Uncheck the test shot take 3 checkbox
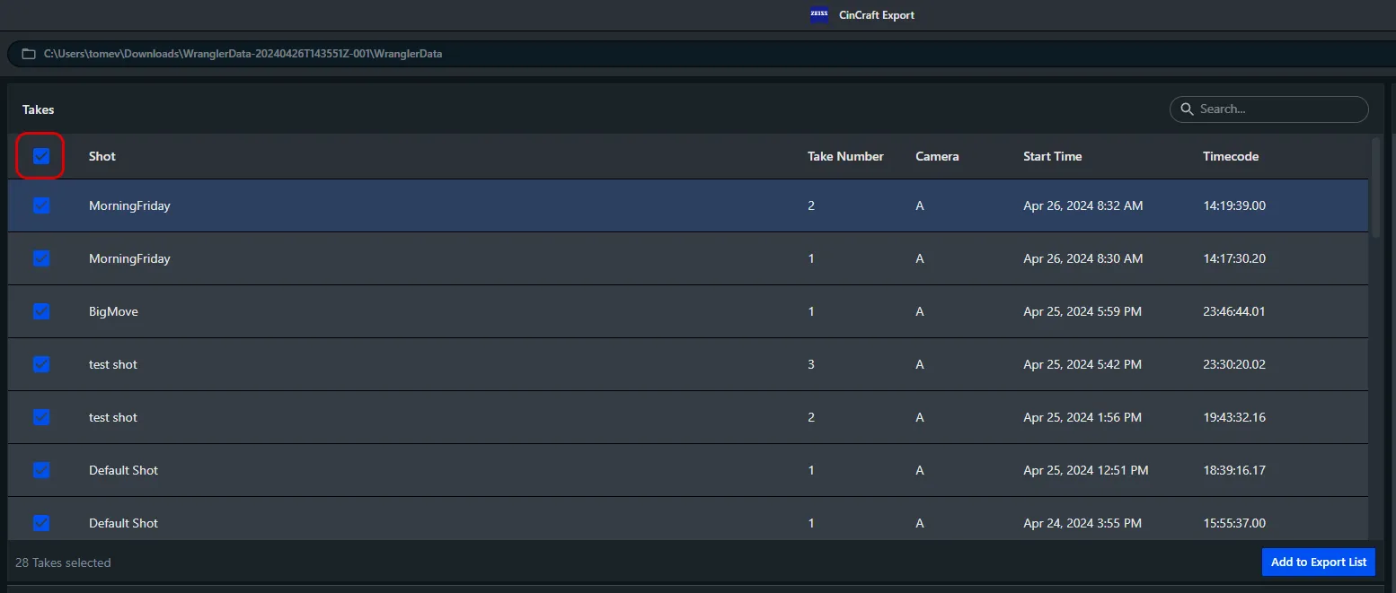This screenshot has width=1396, height=593. click(41, 364)
